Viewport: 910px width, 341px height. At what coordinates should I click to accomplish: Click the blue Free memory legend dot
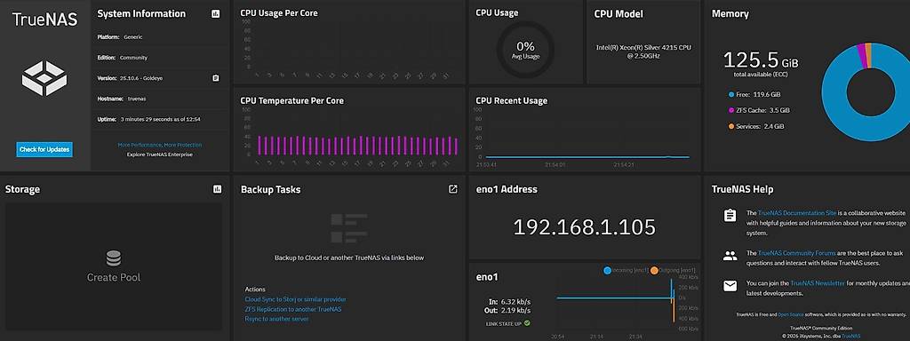coord(731,94)
